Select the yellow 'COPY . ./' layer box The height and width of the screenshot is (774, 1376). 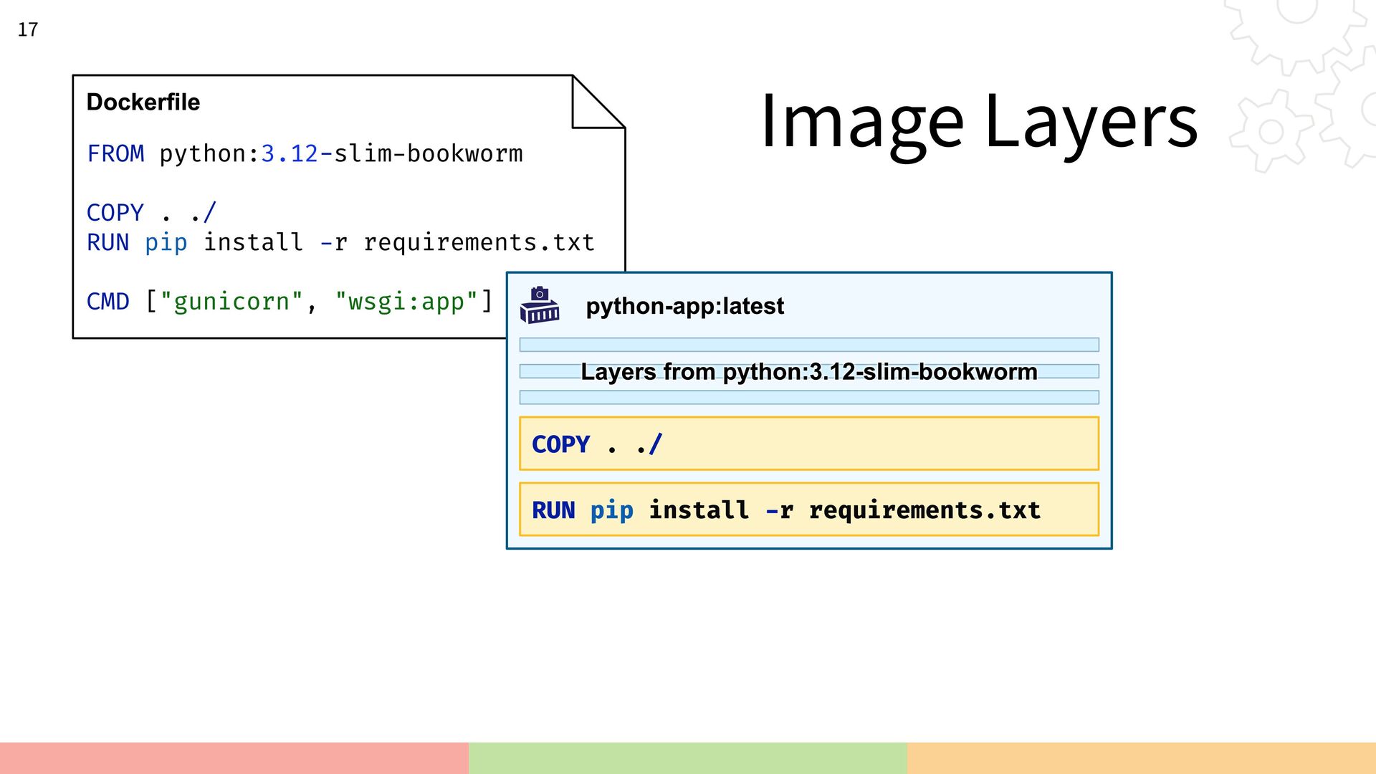pos(809,444)
